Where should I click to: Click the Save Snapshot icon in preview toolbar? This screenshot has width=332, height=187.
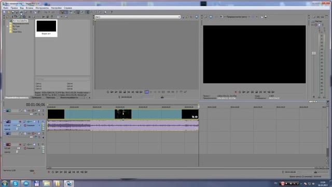266,17
